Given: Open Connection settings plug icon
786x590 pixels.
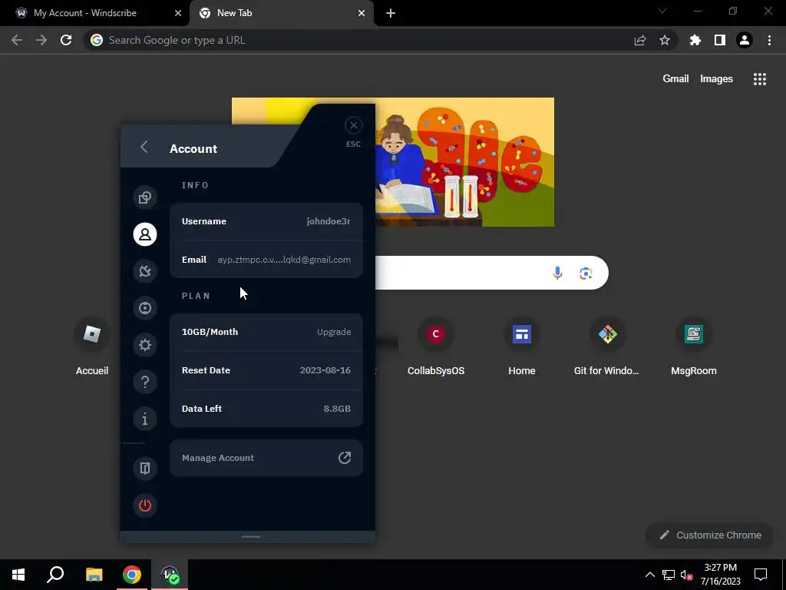Looking at the screenshot, I should pos(145,271).
